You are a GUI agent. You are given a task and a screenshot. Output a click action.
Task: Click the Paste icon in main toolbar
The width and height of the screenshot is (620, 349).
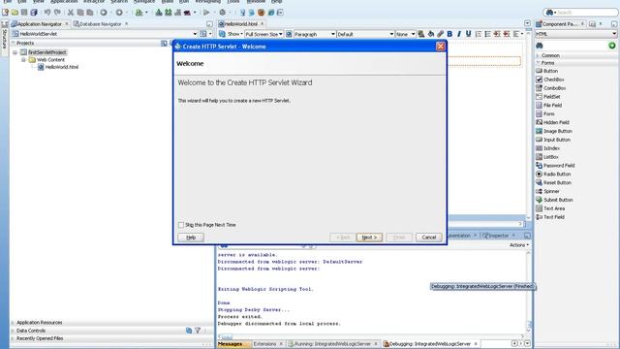(90, 13)
